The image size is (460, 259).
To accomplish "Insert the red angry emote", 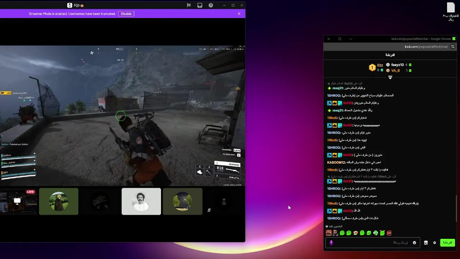I will coord(389,233).
